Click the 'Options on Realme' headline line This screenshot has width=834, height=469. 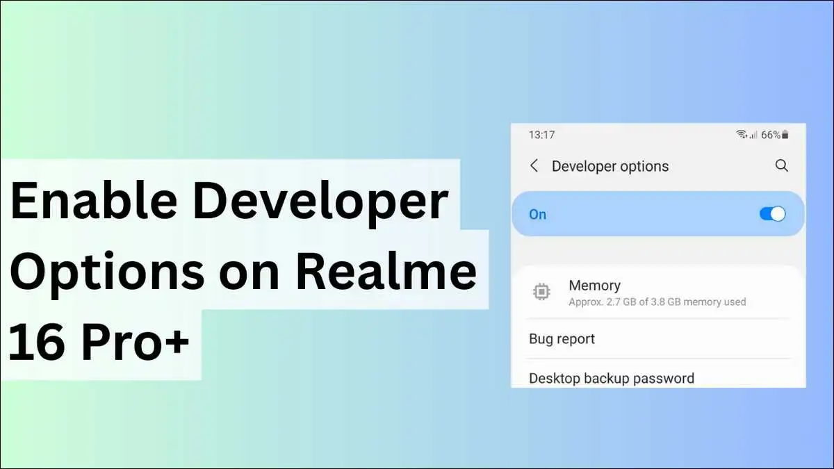pyautogui.click(x=243, y=272)
